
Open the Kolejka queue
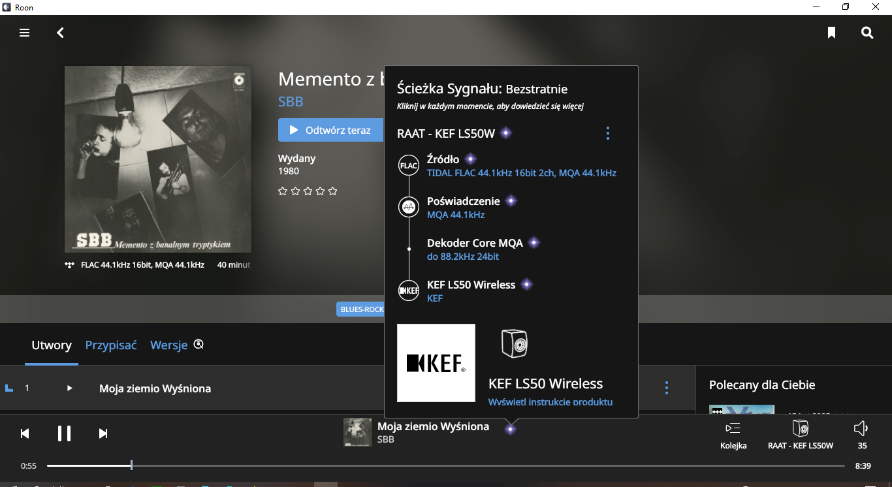pyautogui.click(x=733, y=435)
